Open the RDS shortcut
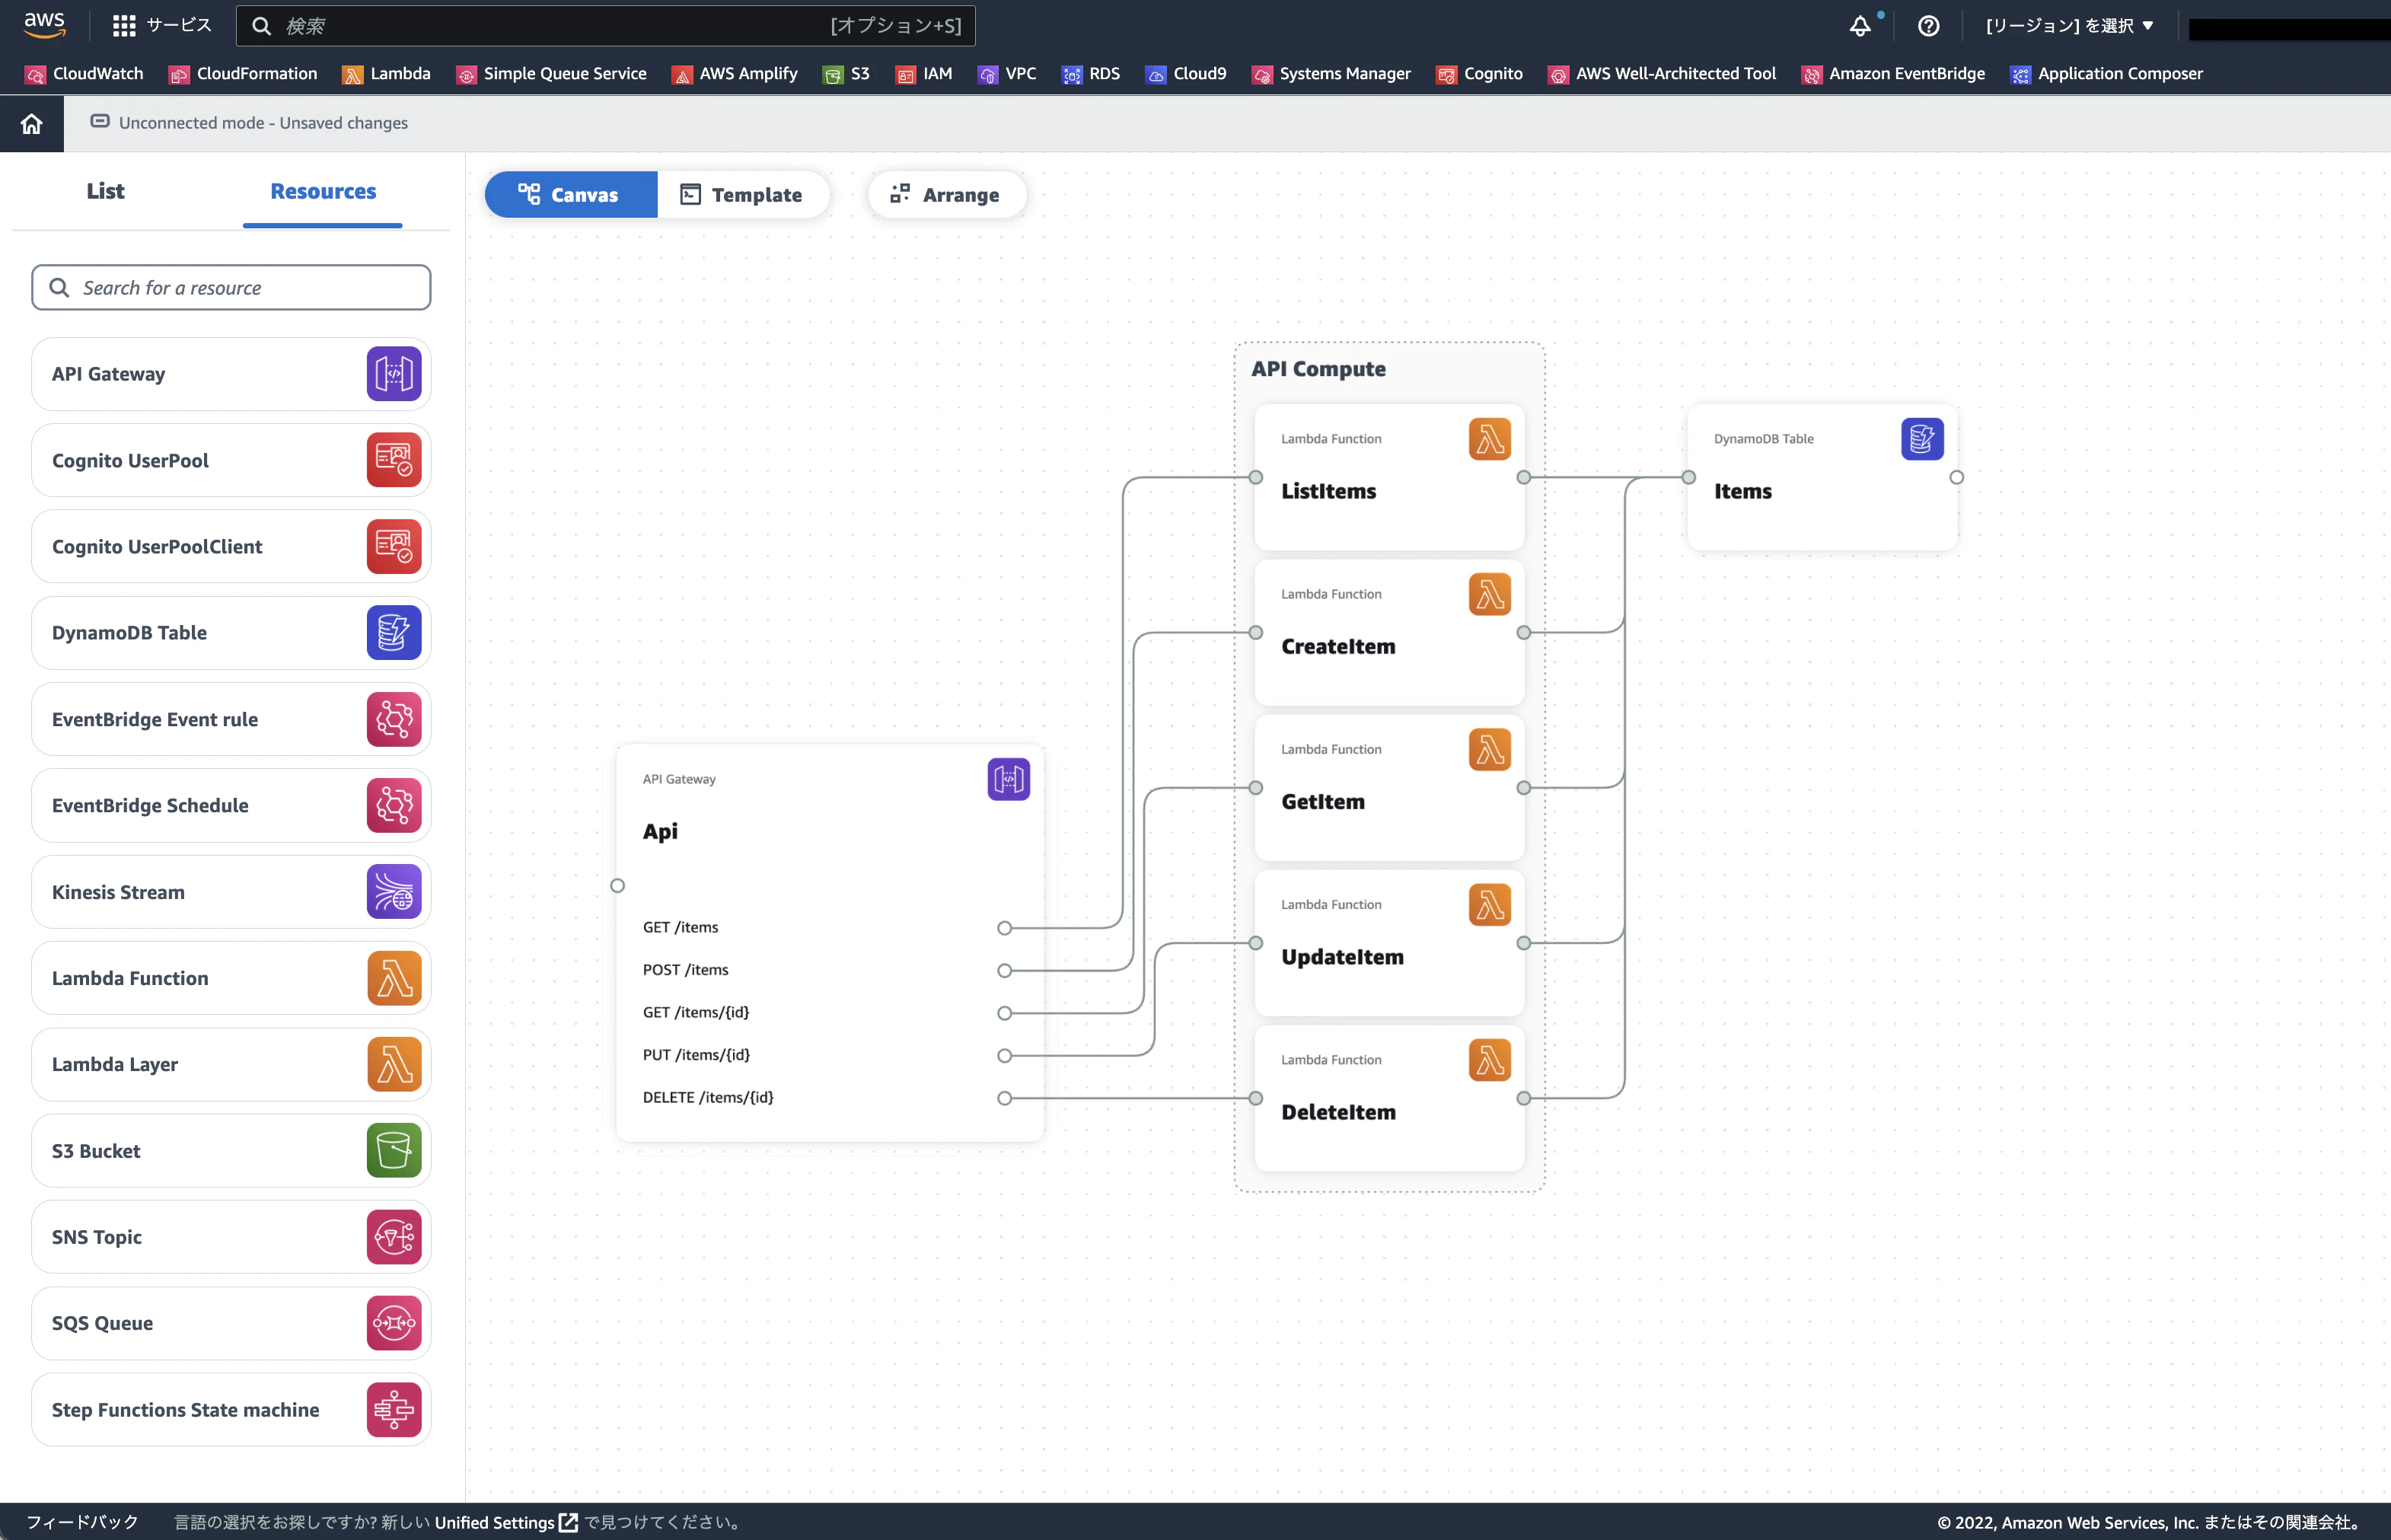Image resolution: width=2391 pixels, height=1540 pixels. [1091, 74]
